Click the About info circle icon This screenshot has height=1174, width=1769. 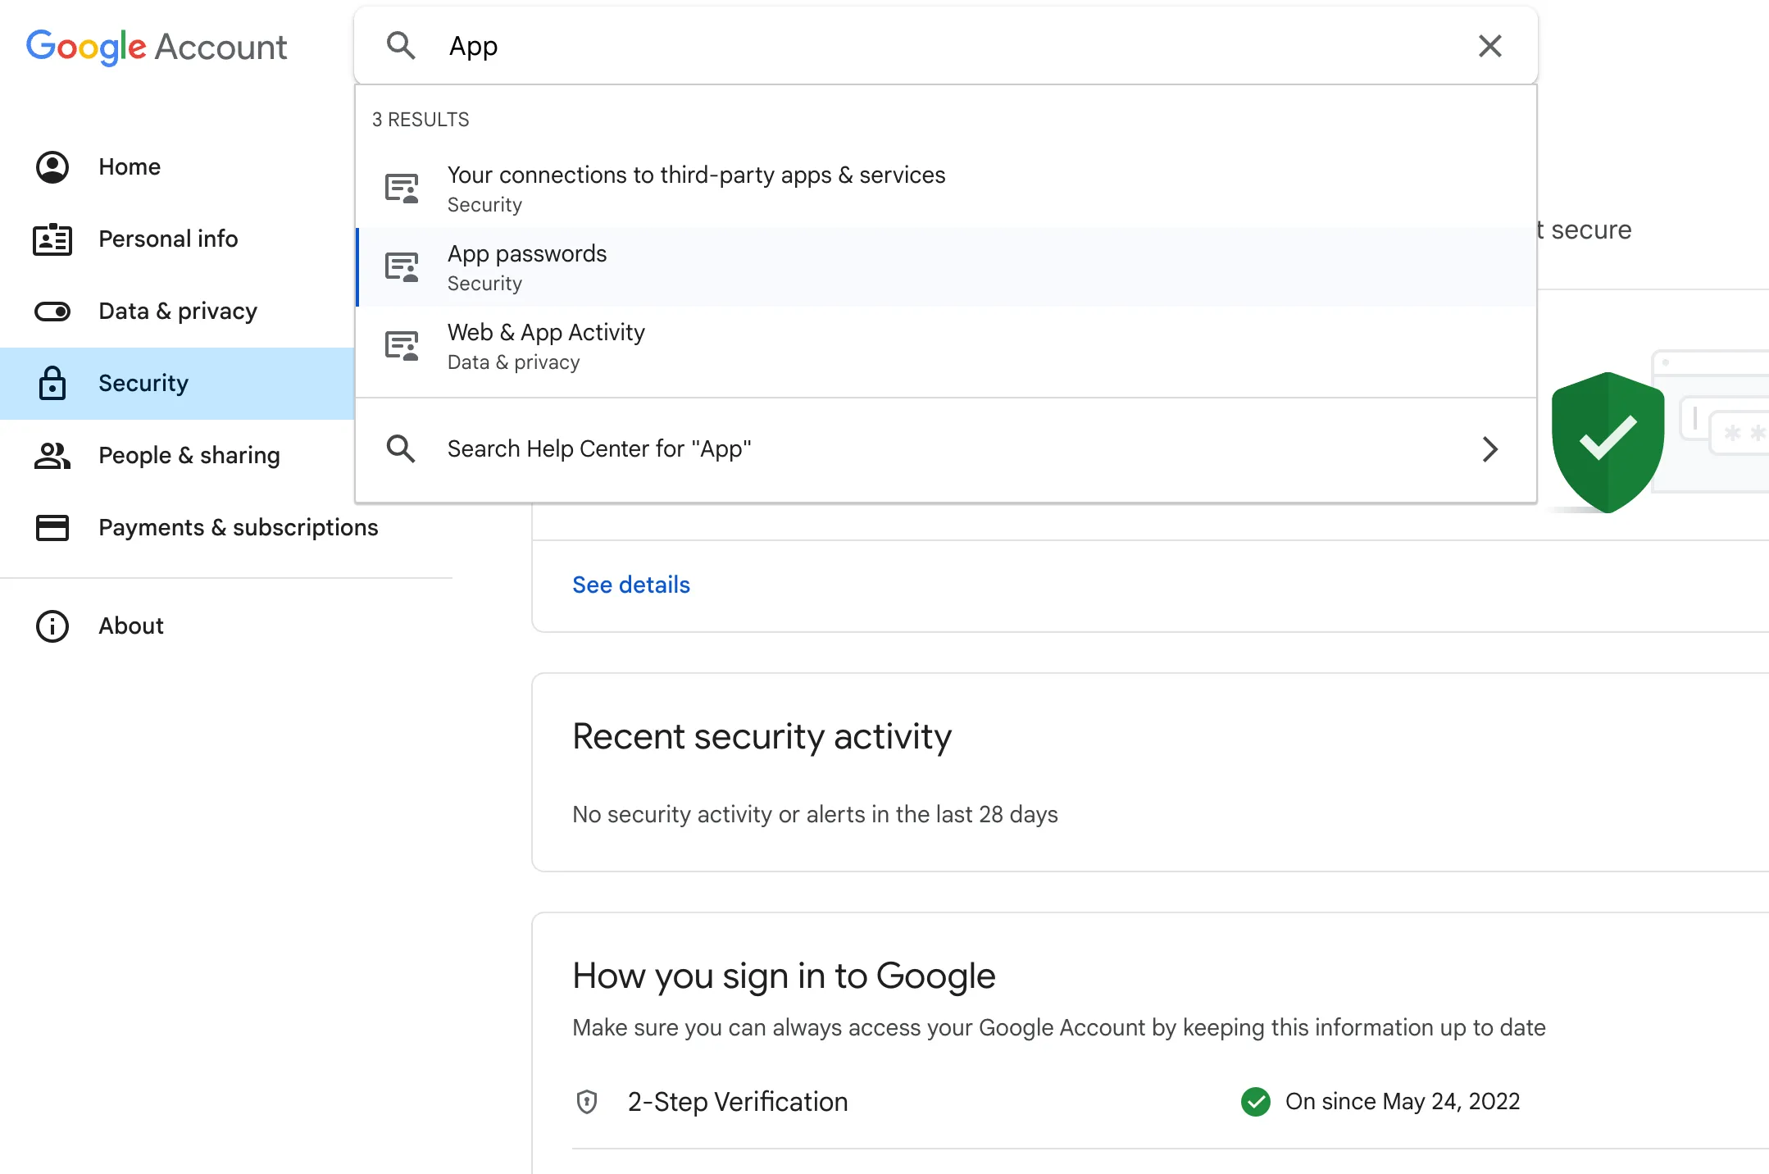(52, 626)
